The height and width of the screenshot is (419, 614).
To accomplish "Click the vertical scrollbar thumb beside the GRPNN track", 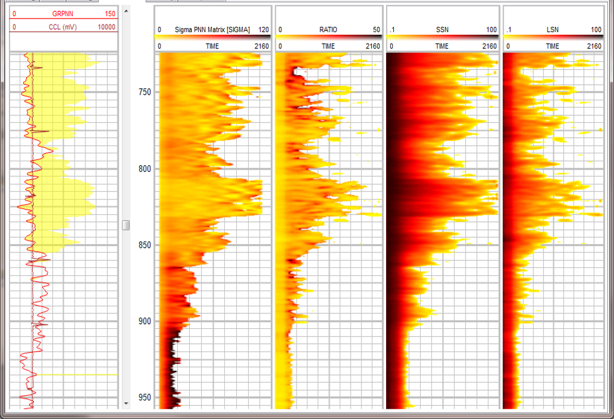I will [126, 225].
